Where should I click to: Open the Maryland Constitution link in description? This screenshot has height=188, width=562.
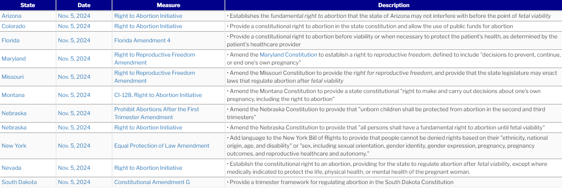coord(288,55)
